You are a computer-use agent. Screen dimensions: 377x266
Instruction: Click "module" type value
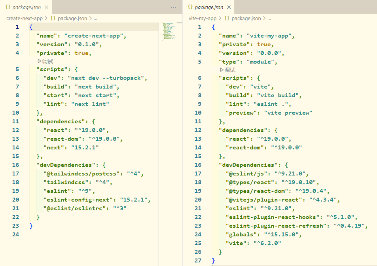[260, 62]
